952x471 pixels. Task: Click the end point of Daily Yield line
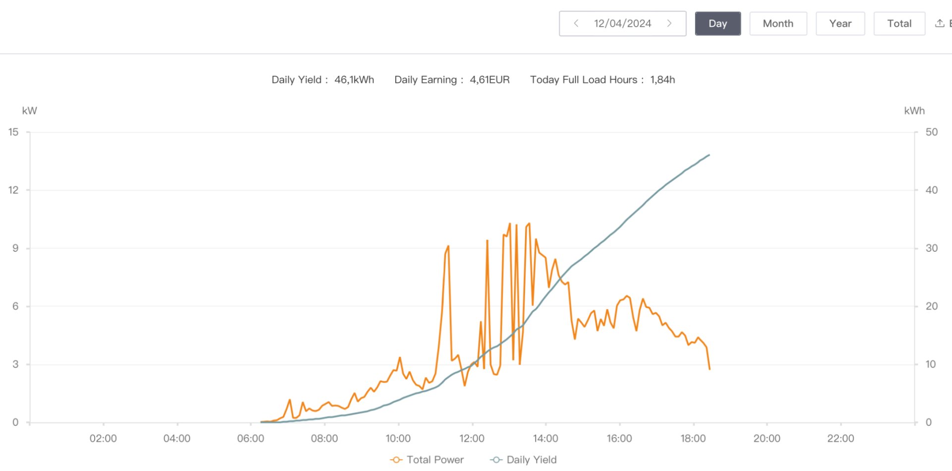pyautogui.click(x=709, y=155)
